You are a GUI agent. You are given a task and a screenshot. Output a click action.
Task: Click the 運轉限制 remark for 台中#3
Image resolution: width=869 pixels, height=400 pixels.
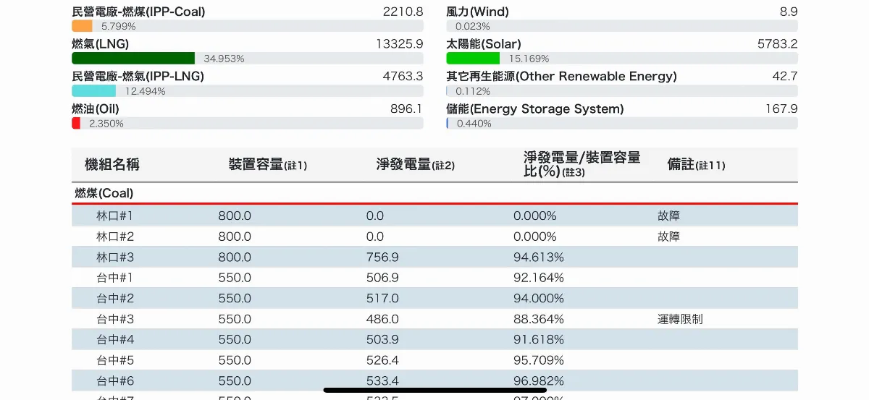680,319
